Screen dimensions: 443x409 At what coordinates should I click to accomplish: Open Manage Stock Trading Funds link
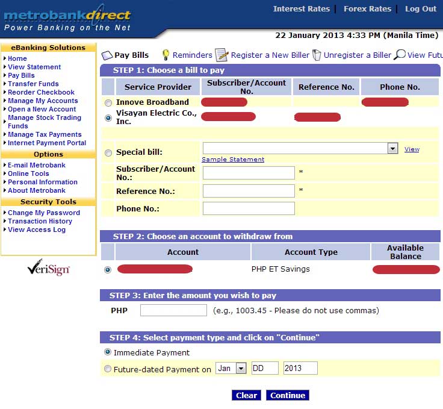(x=45, y=122)
